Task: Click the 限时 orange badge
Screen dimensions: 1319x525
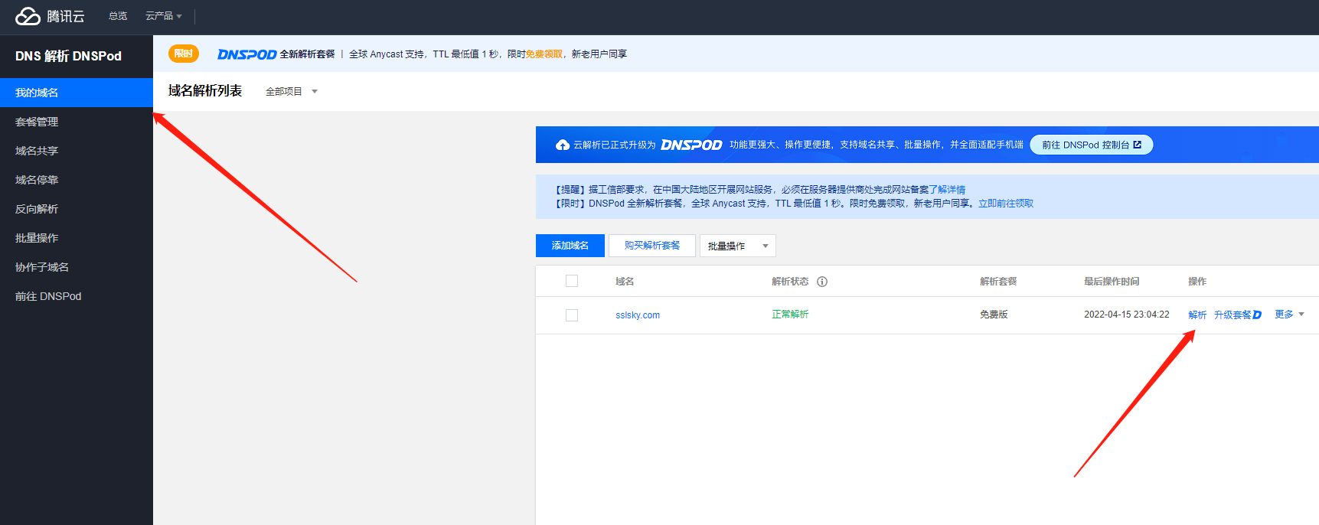Action: [x=184, y=54]
